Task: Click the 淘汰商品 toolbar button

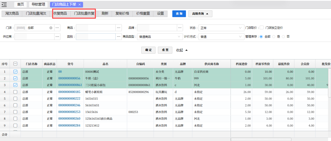Action: tap(12, 14)
